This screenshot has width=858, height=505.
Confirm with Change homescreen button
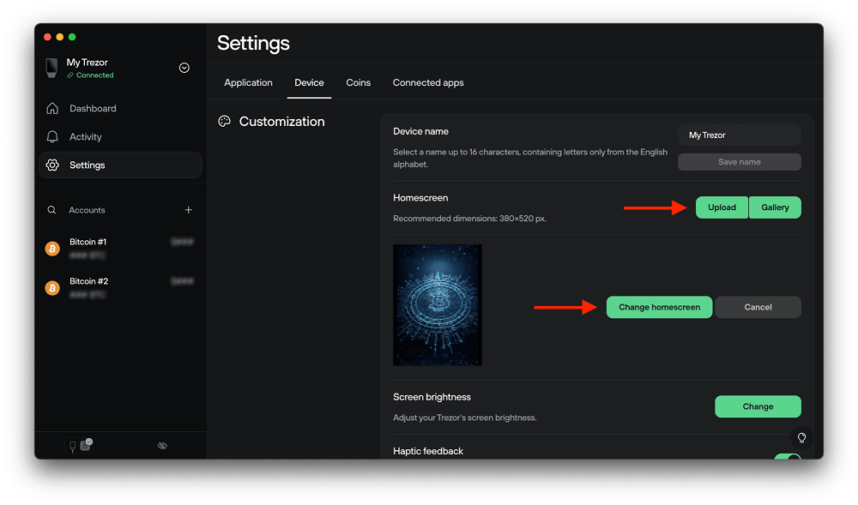pos(659,307)
